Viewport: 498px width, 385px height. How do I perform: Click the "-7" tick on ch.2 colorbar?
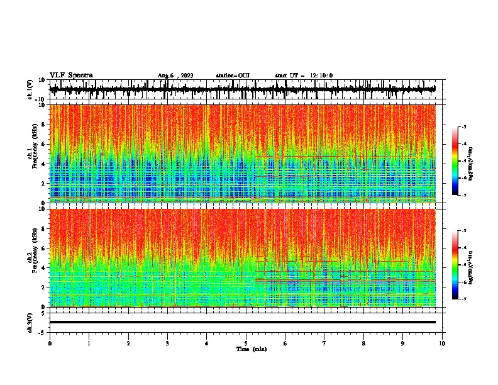coord(464,299)
